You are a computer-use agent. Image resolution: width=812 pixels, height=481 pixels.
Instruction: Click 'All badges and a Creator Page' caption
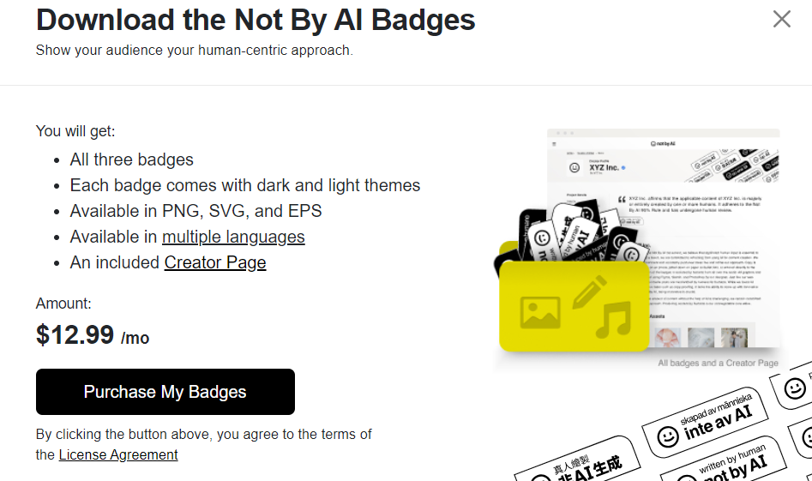coord(718,364)
